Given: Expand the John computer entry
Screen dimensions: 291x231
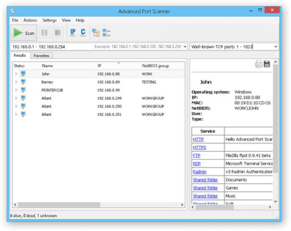Looking at the screenshot, I should pos(16,74).
